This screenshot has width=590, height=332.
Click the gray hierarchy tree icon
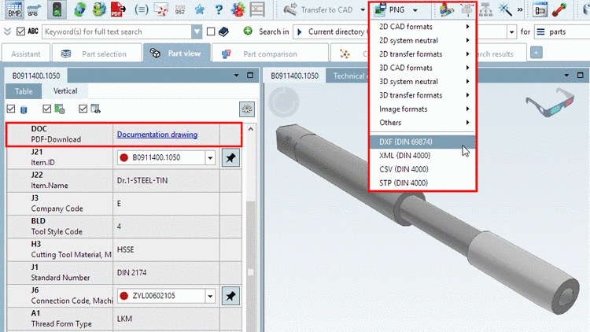486,9
